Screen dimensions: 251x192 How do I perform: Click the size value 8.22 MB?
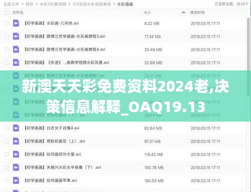[152, 24]
